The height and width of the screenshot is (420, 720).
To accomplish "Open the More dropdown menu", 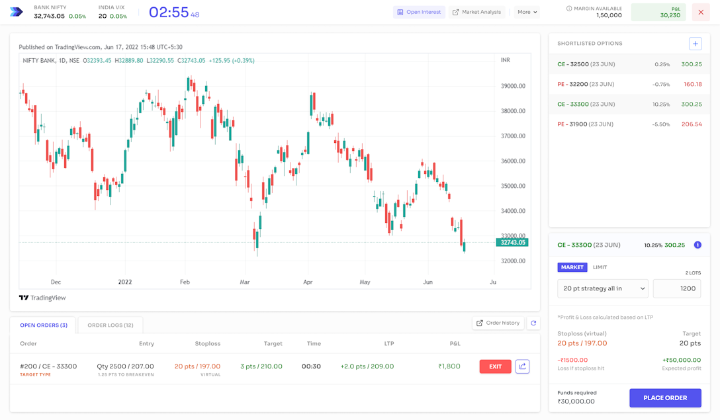I will click(527, 12).
